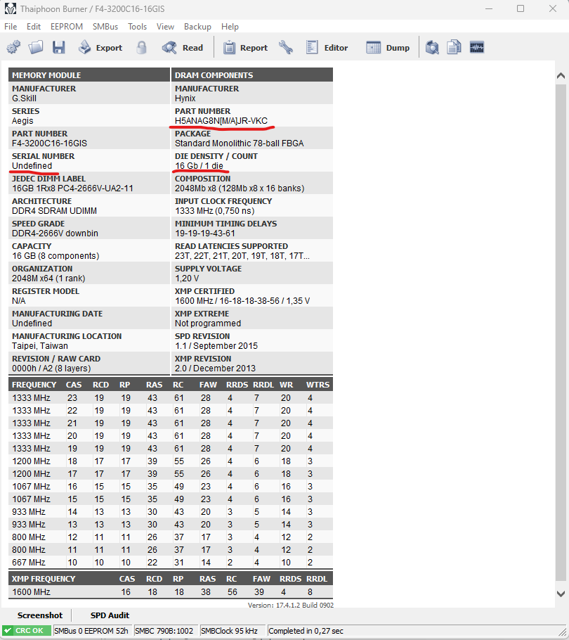
Task: Click the JEDEC label 16GB 1Rx8 PC4-2666V-UA2-11
Action: (72, 188)
